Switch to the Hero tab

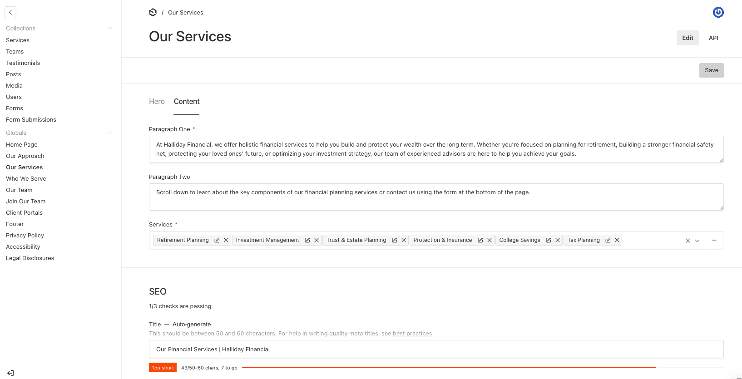click(157, 102)
